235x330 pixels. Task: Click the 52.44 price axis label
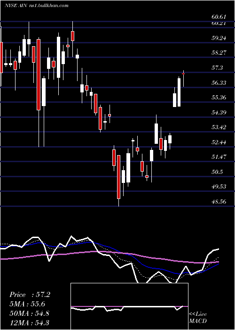pos(219,142)
